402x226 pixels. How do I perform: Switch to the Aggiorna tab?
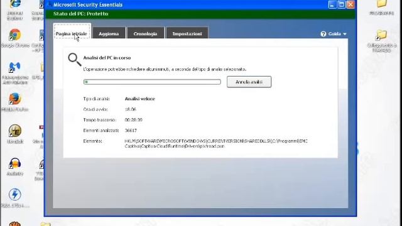(109, 33)
